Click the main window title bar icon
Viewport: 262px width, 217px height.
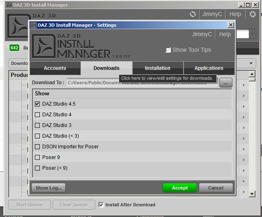(x=9, y=5)
